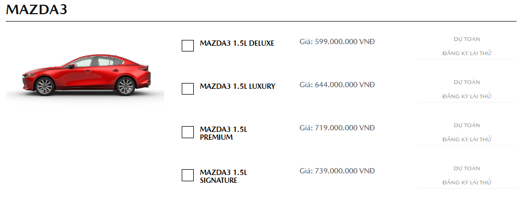Image resolution: width=532 pixels, height=217 pixels.
Task: Click the MAZDA3 1.5L LUXURY model name
Action: point(238,86)
